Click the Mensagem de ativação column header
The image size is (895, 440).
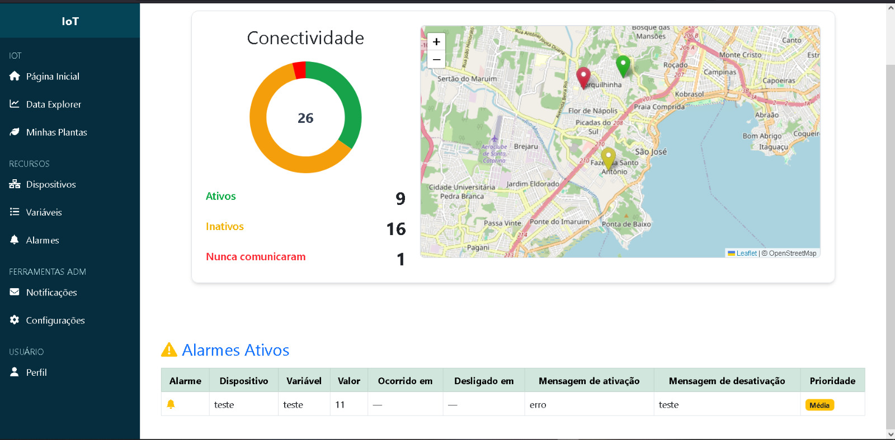coord(589,381)
